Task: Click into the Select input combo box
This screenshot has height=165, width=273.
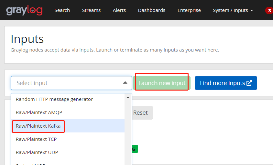Action: pyautogui.click(x=71, y=83)
